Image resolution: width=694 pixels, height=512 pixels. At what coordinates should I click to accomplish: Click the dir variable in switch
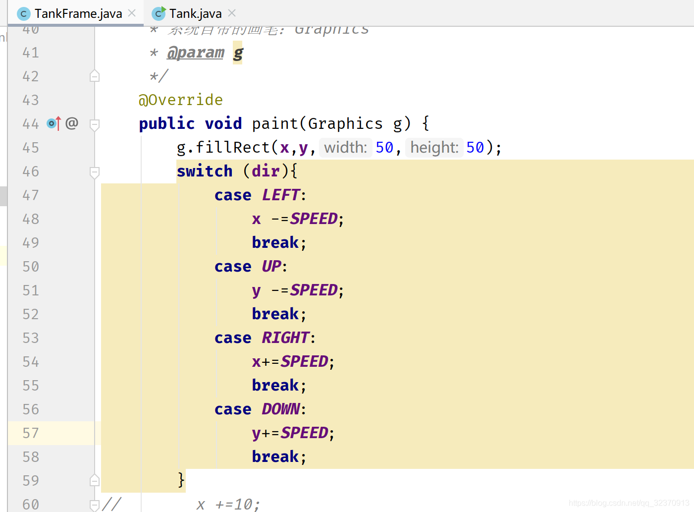click(x=266, y=171)
